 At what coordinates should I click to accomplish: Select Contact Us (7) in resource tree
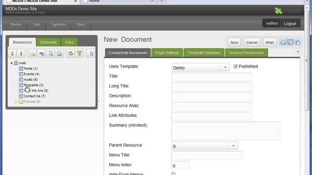(35, 96)
